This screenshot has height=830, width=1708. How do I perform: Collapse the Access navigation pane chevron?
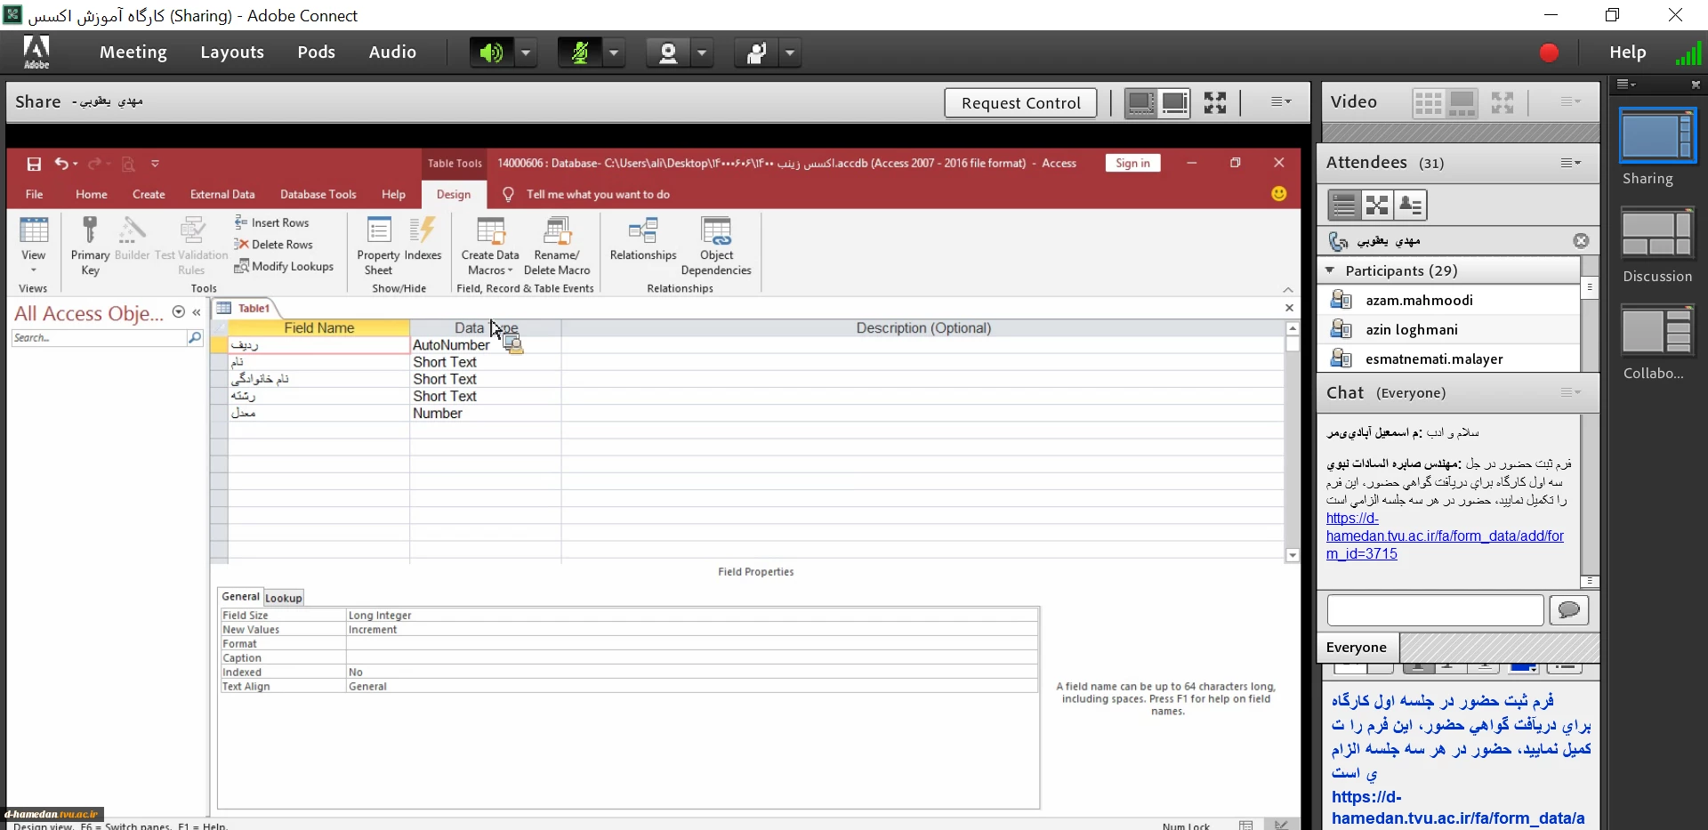(x=197, y=312)
